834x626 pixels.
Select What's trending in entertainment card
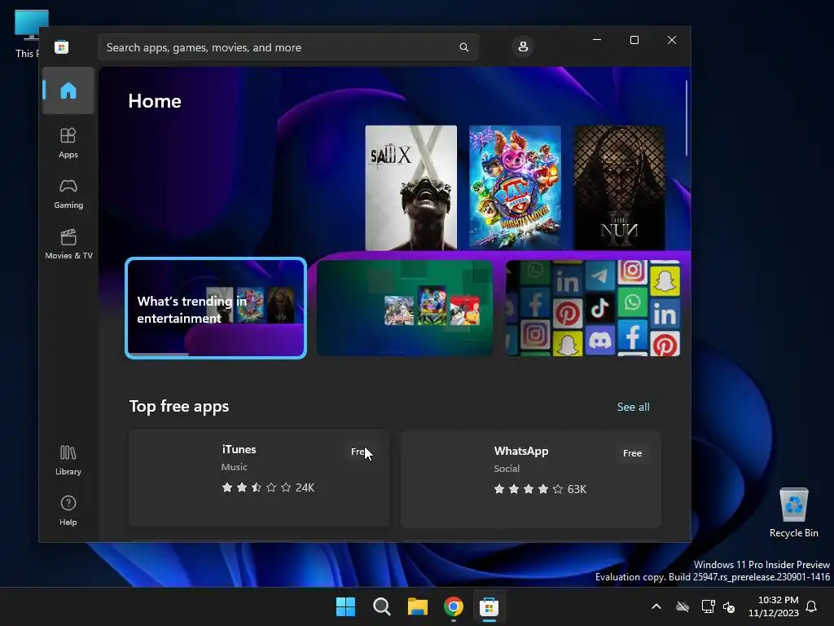pyautogui.click(x=216, y=308)
